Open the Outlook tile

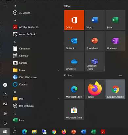(x=74, y=41)
